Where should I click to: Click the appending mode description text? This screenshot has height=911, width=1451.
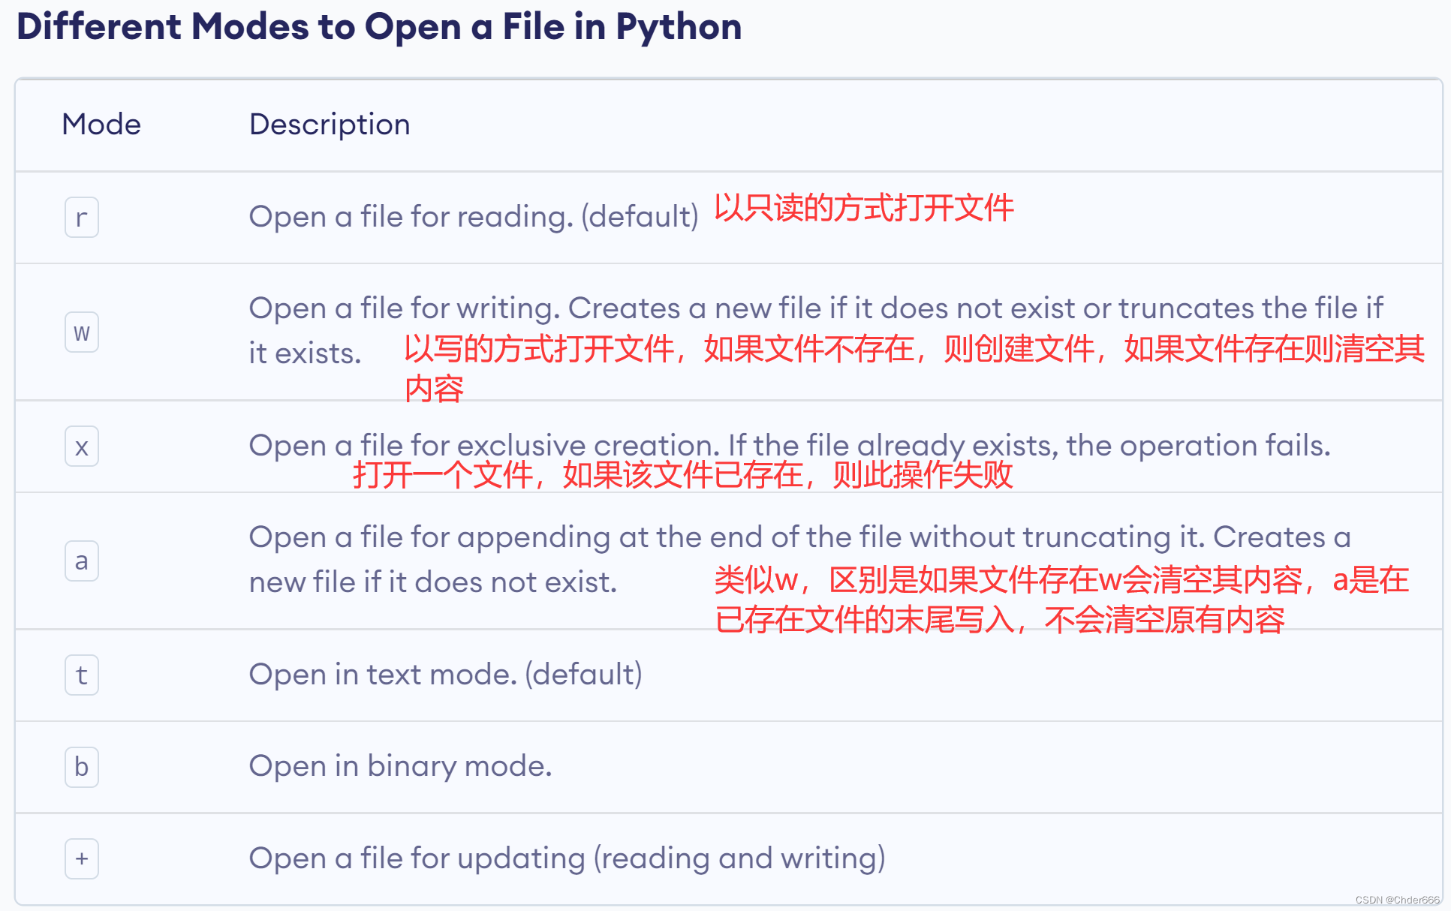click(x=799, y=537)
